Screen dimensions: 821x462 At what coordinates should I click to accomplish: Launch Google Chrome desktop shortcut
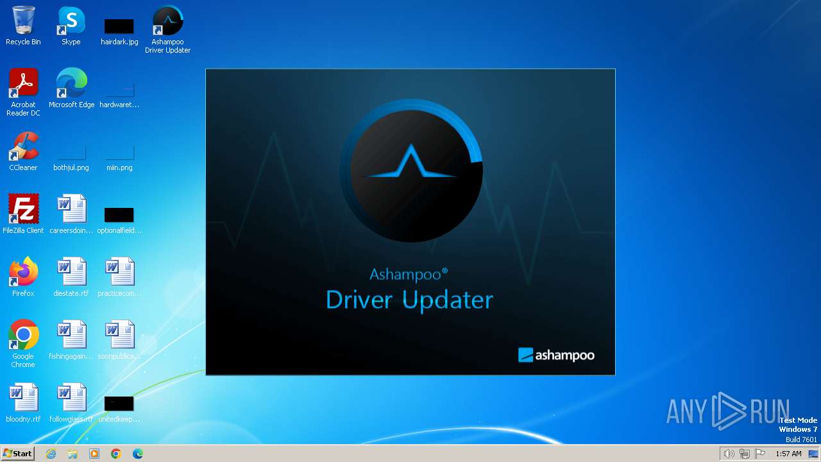[23, 344]
